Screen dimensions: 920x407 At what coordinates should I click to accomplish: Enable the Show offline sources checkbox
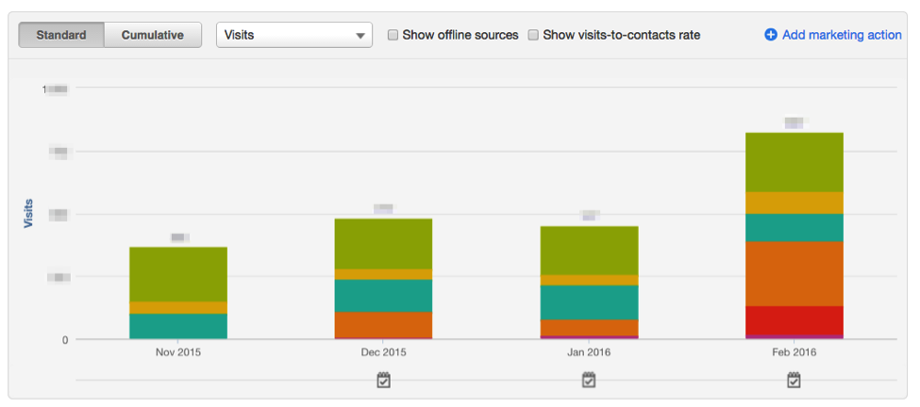click(x=393, y=35)
